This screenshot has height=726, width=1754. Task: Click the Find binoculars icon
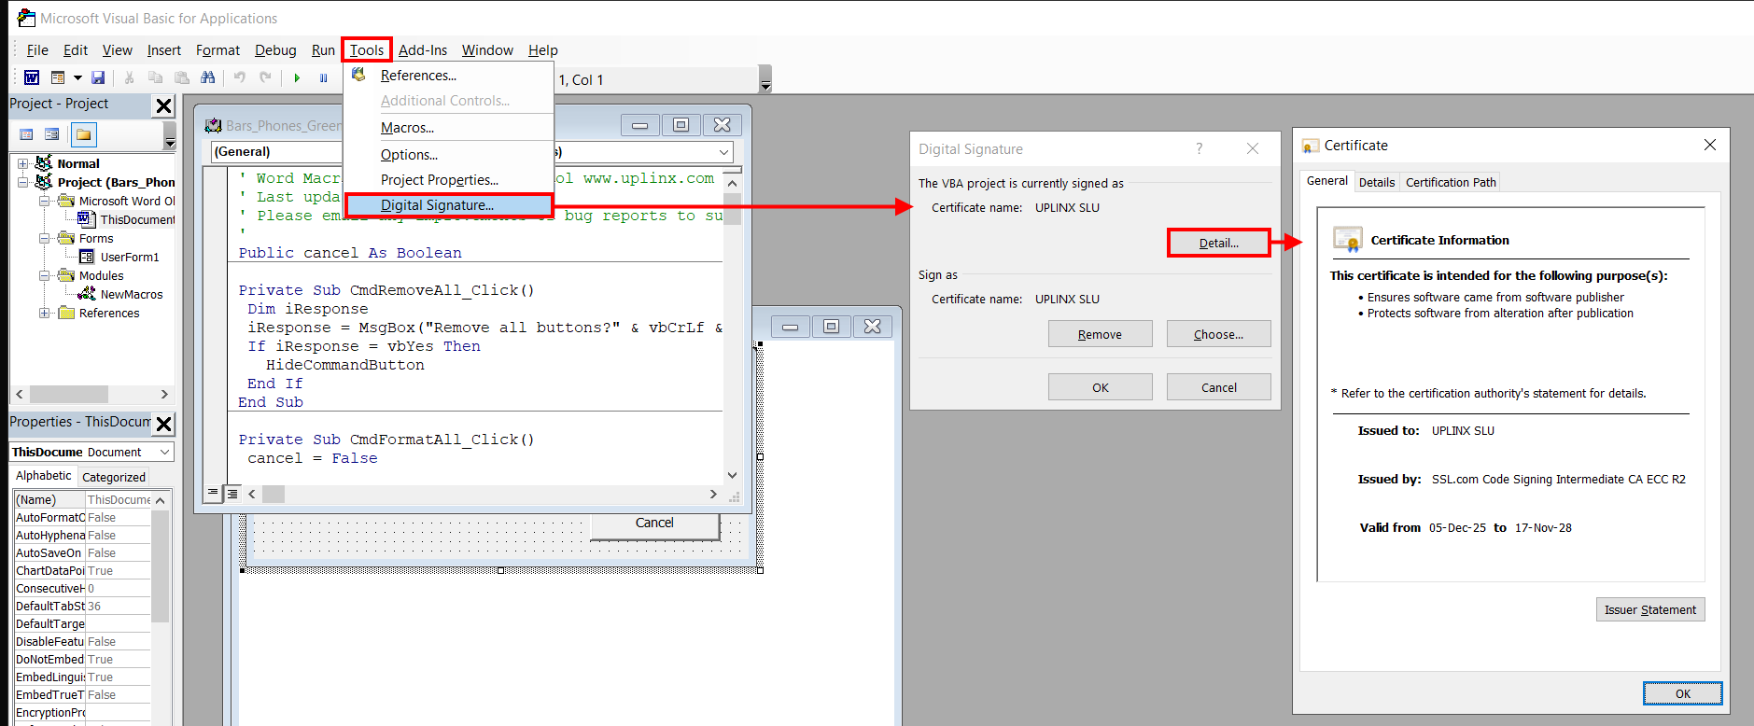pyautogui.click(x=208, y=77)
